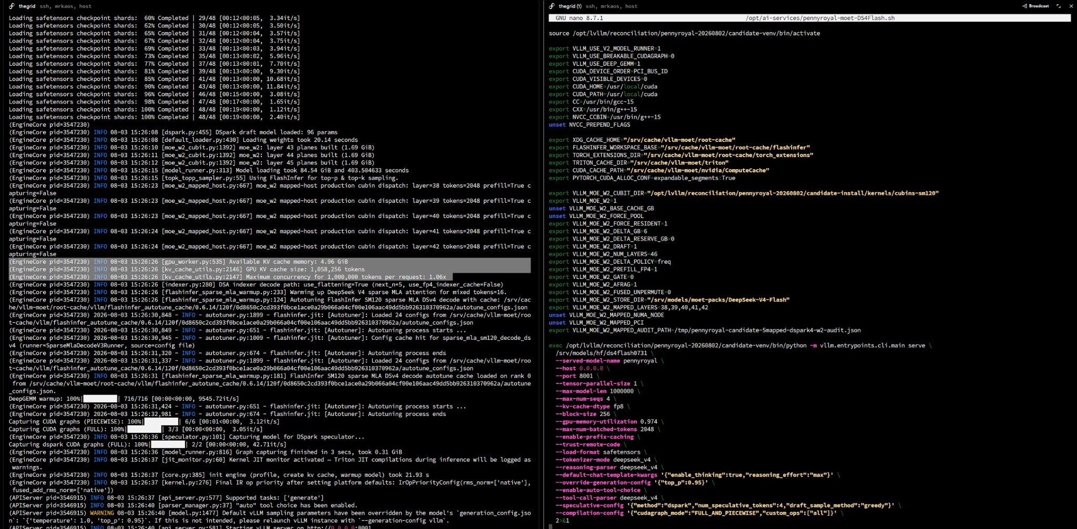Viewport: 1077px width, 529px height.
Task: Click 'ssh, mrkaos, host' subtitle in left pane
Action: (66, 6)
